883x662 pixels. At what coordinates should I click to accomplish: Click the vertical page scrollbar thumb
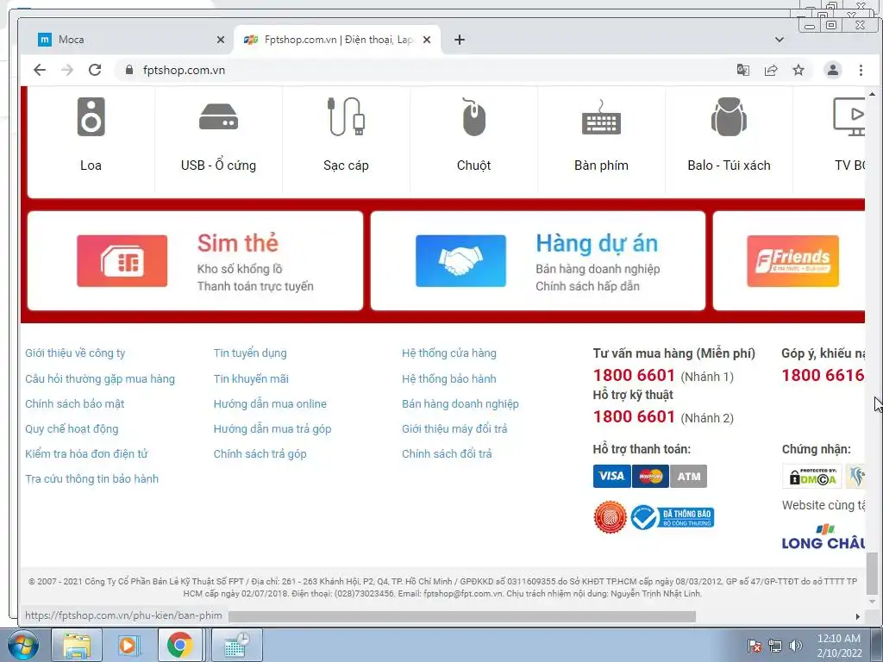[872, 573]
